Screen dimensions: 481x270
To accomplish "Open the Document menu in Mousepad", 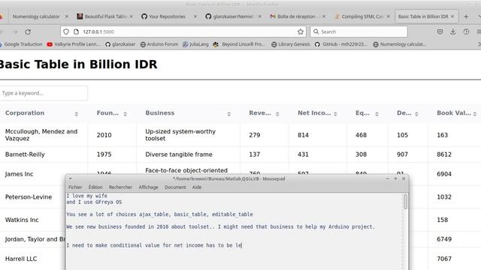I will pos(175,187).
